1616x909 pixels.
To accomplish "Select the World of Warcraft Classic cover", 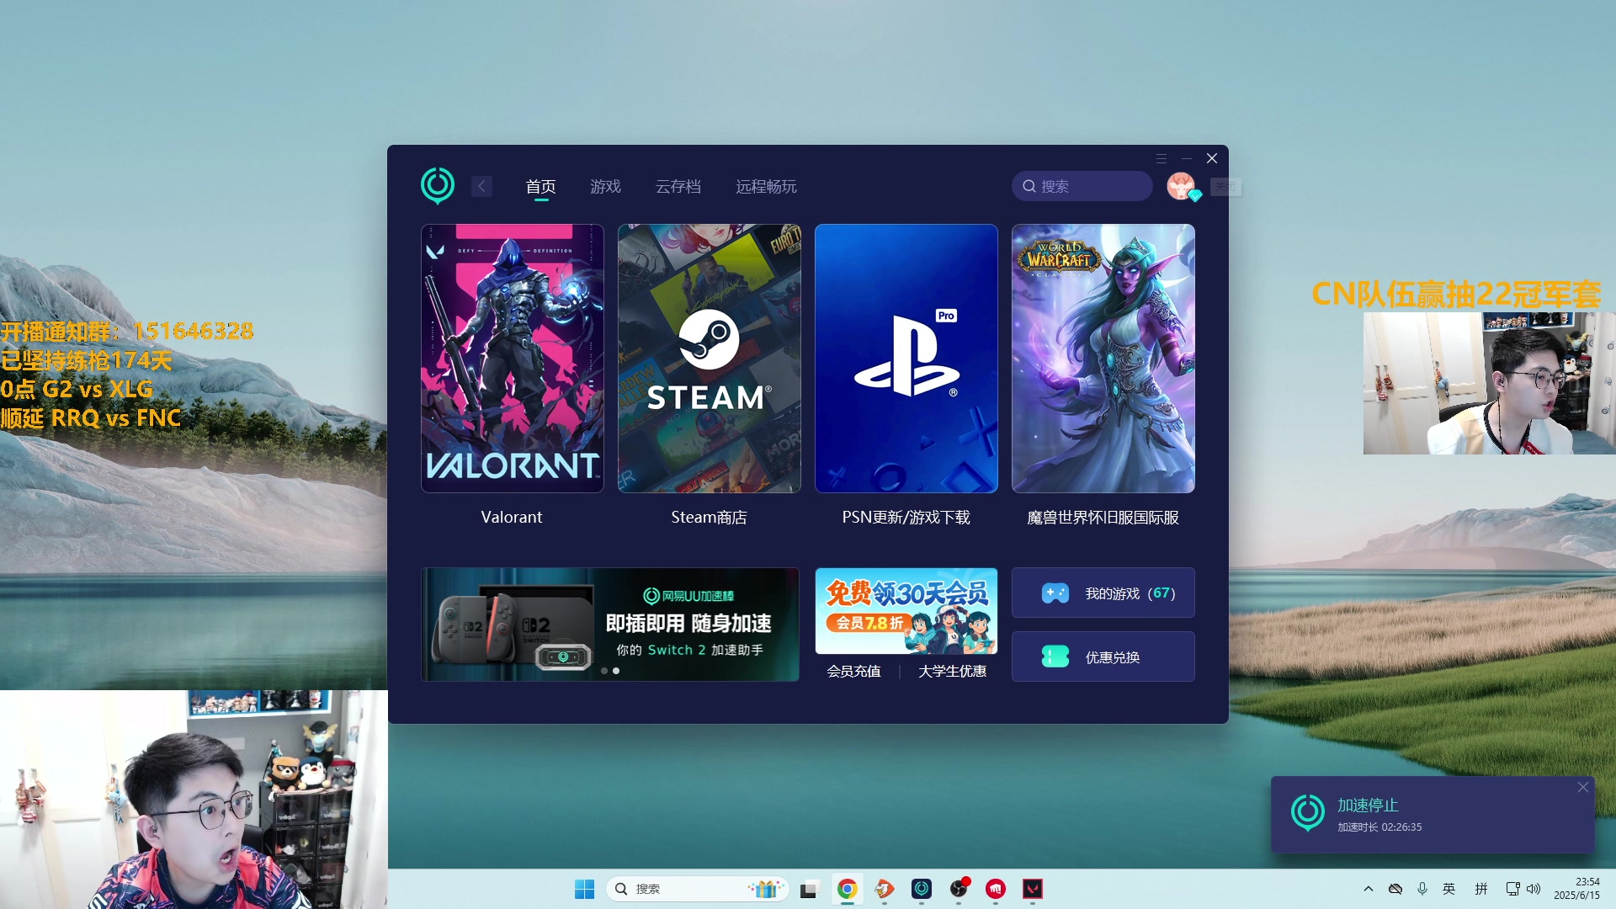I will click(1103, 359).
